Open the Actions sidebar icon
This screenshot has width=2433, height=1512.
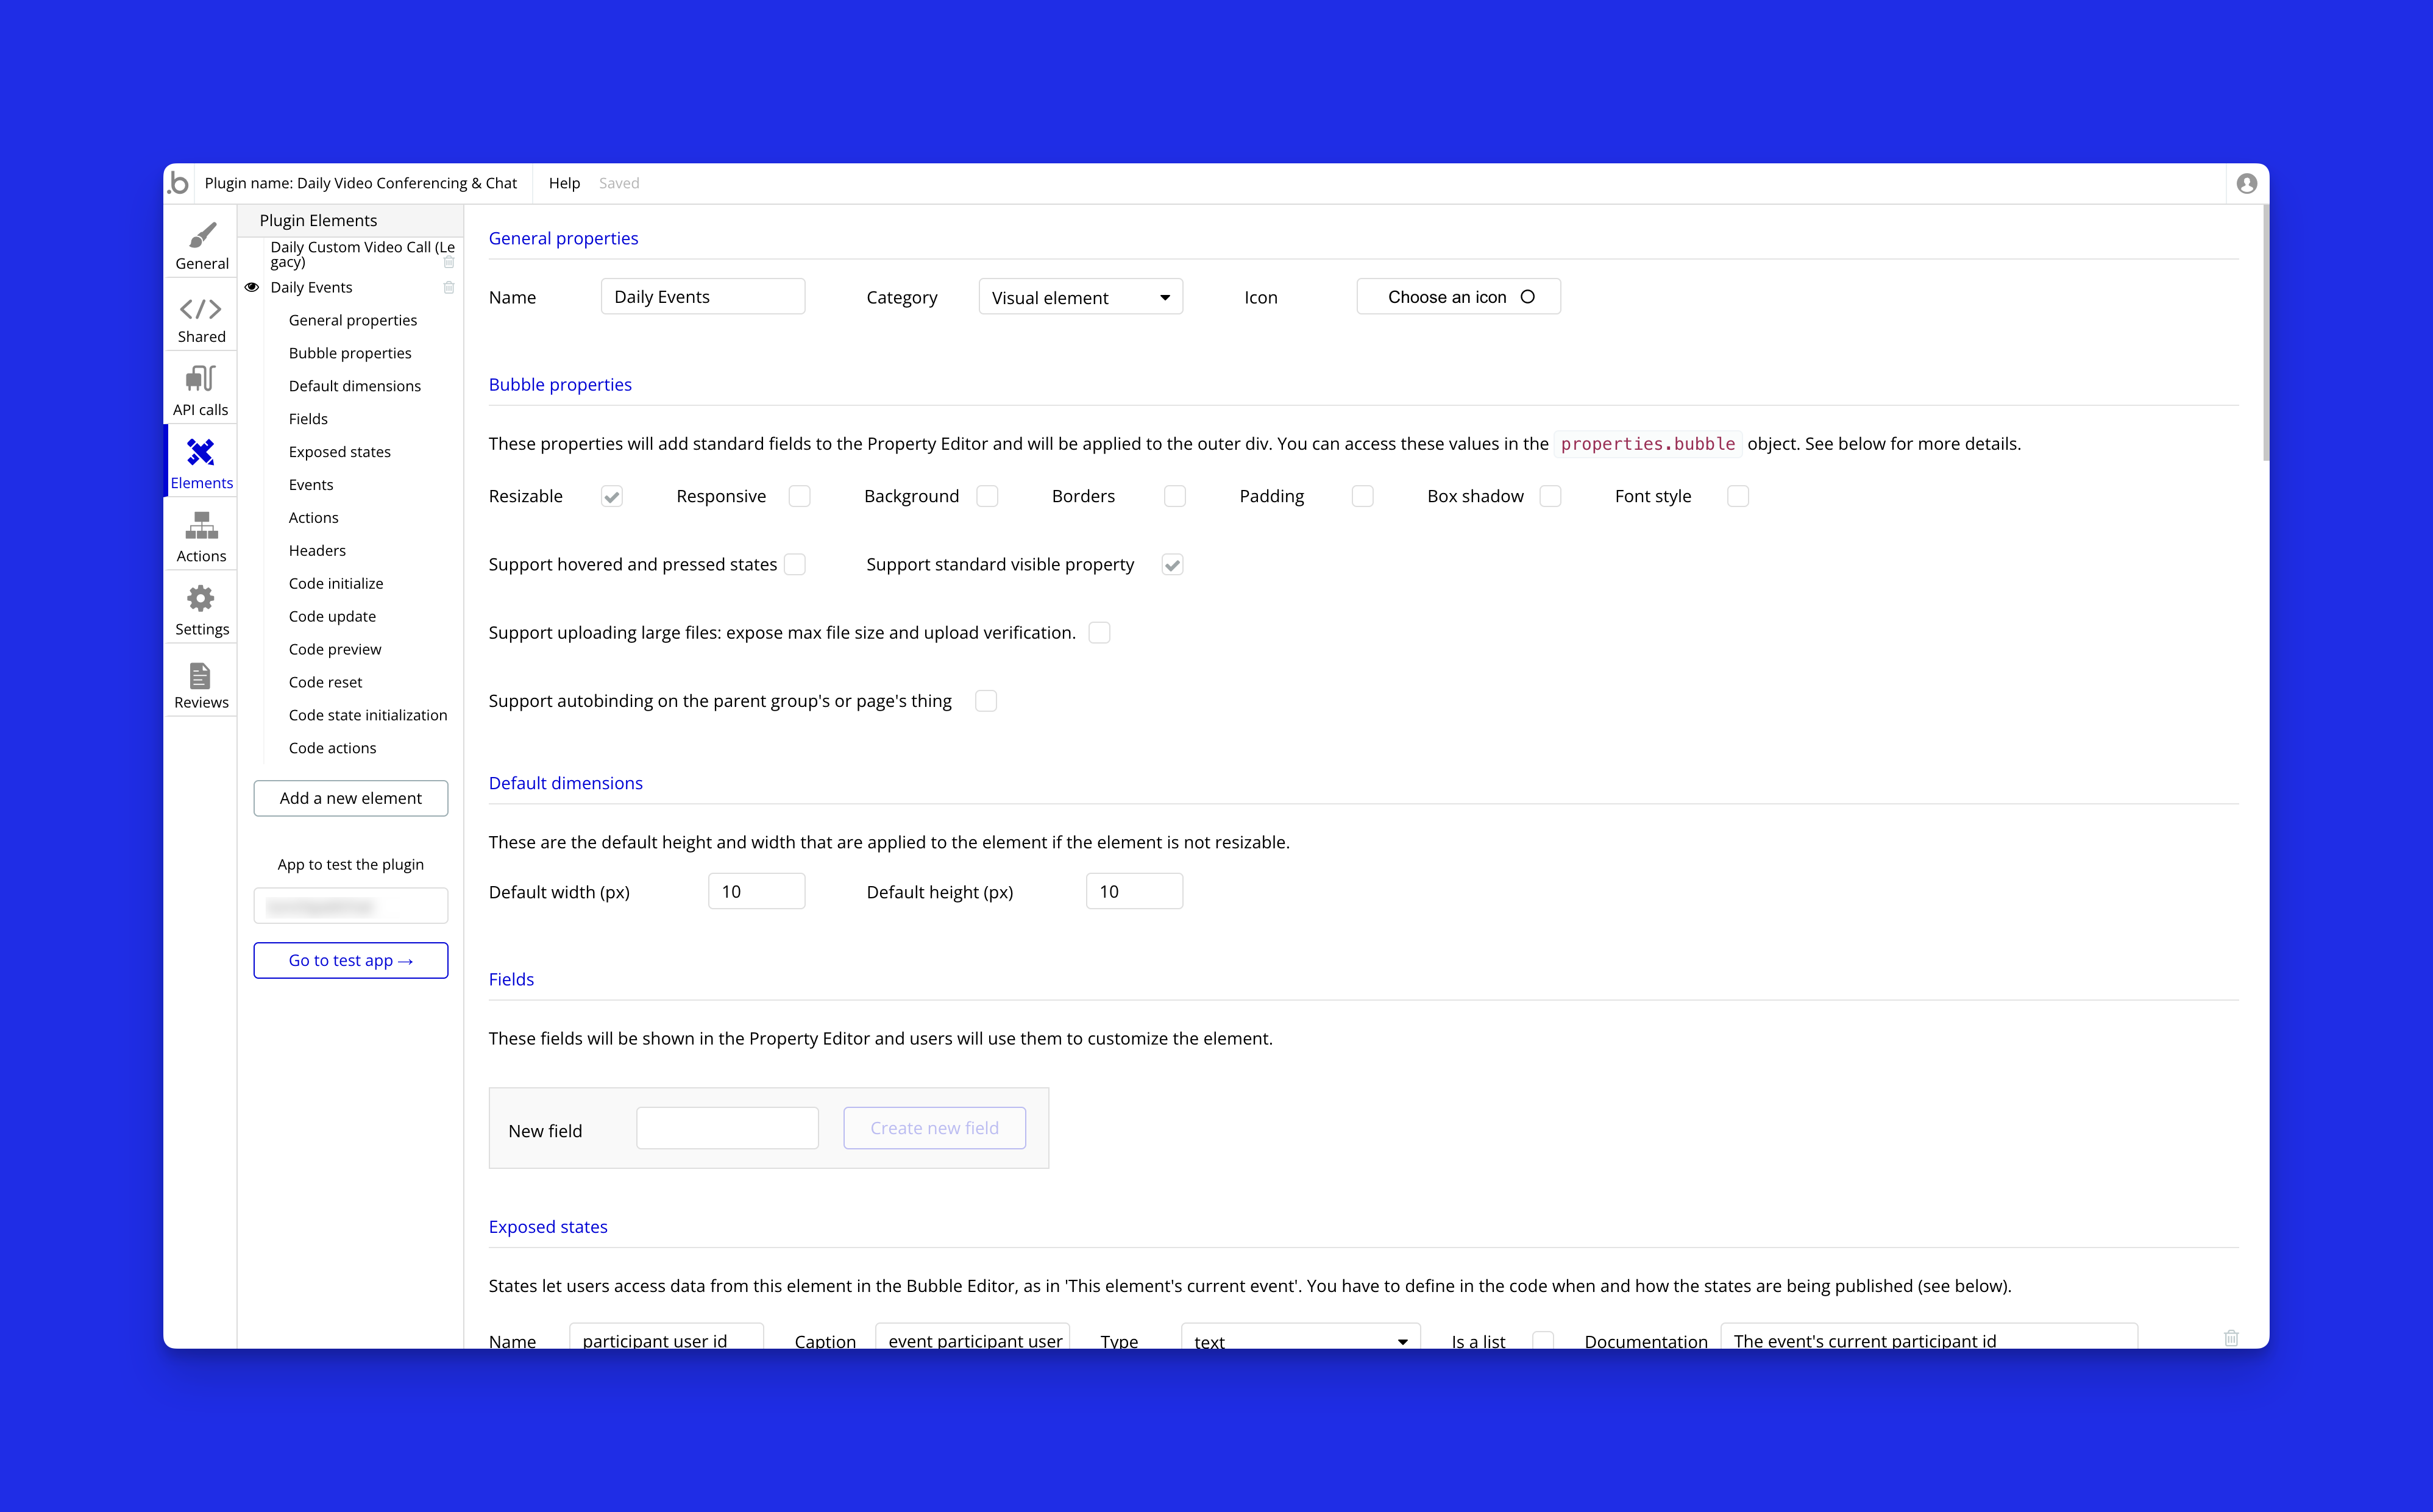[201, 527]
